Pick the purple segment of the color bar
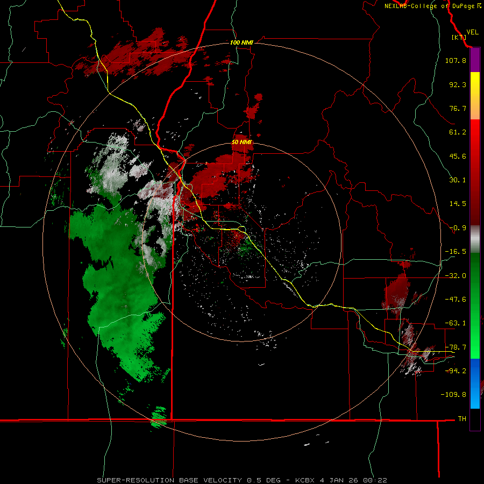This screenshot has height=484, width=484. click(x=475, y=60)
